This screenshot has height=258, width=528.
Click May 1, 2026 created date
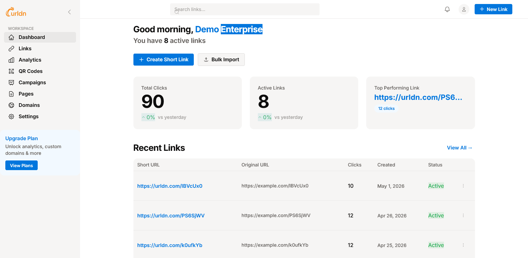391,186
